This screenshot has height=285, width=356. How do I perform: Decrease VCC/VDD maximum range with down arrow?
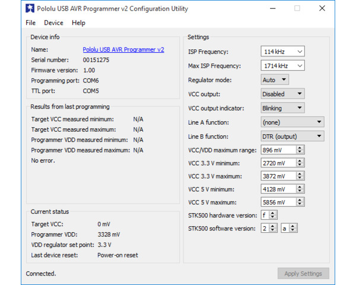point(300,152)
